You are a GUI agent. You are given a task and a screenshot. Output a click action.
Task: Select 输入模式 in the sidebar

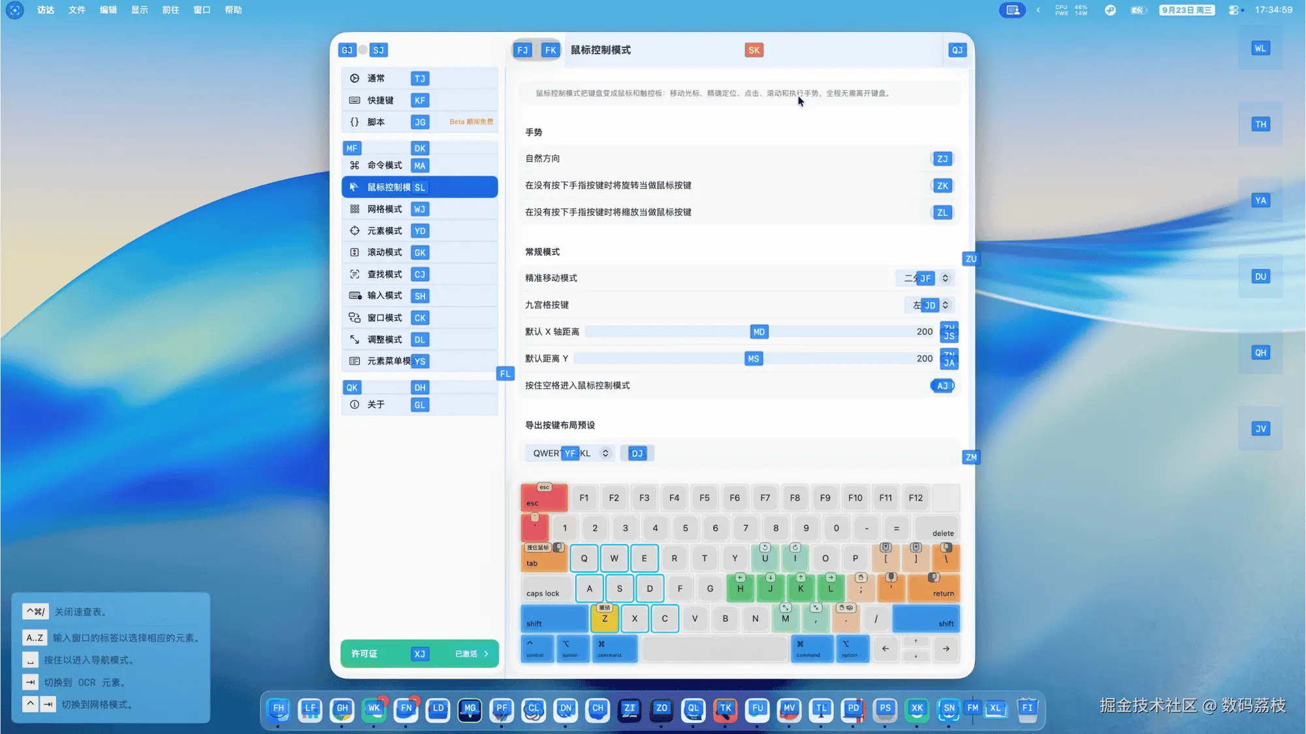(419, 296)
